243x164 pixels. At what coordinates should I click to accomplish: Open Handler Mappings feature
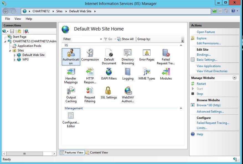pyautogui.click(x=71, y=76)
